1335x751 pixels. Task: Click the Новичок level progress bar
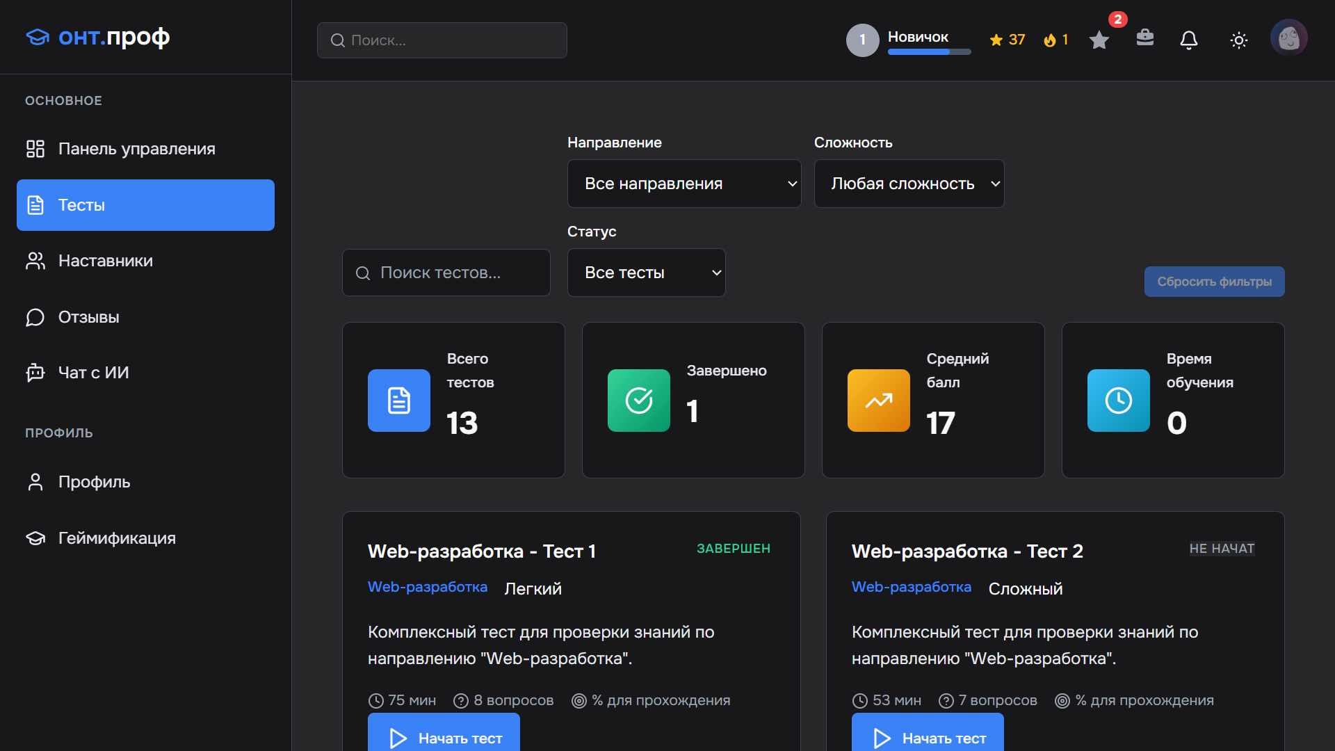(929, 51)
